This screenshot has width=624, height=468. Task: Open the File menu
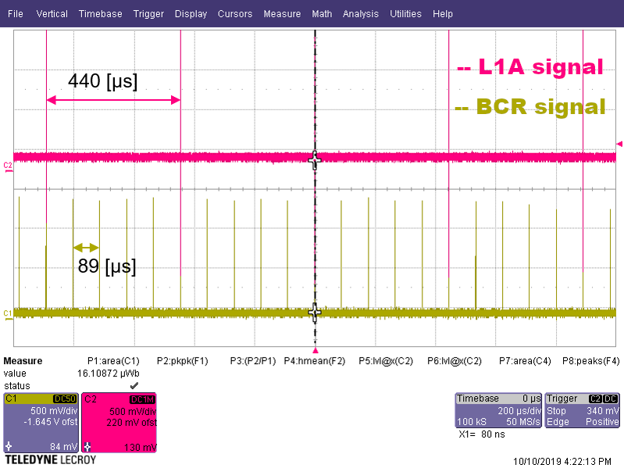click(16, 14)
